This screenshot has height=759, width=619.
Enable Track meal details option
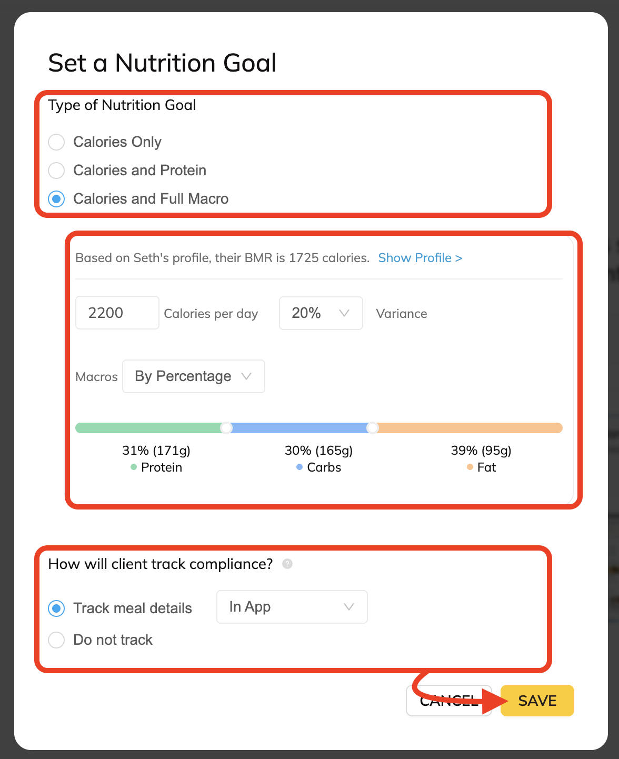[x=56, y=608]
